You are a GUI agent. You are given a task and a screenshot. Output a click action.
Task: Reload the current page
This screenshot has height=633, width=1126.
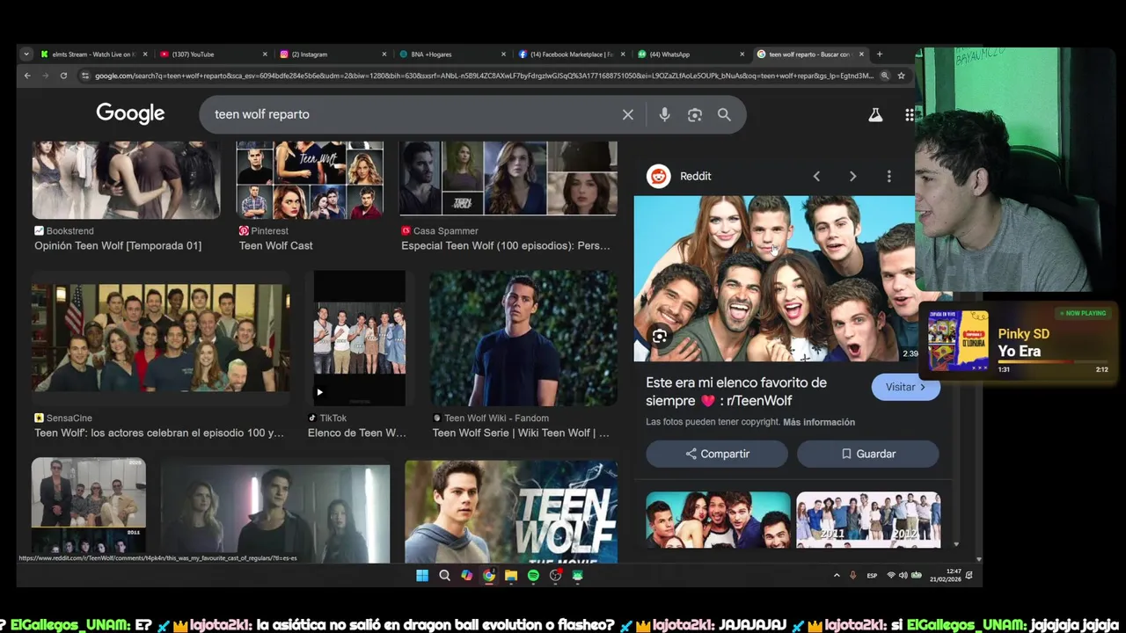click(63, 76)
